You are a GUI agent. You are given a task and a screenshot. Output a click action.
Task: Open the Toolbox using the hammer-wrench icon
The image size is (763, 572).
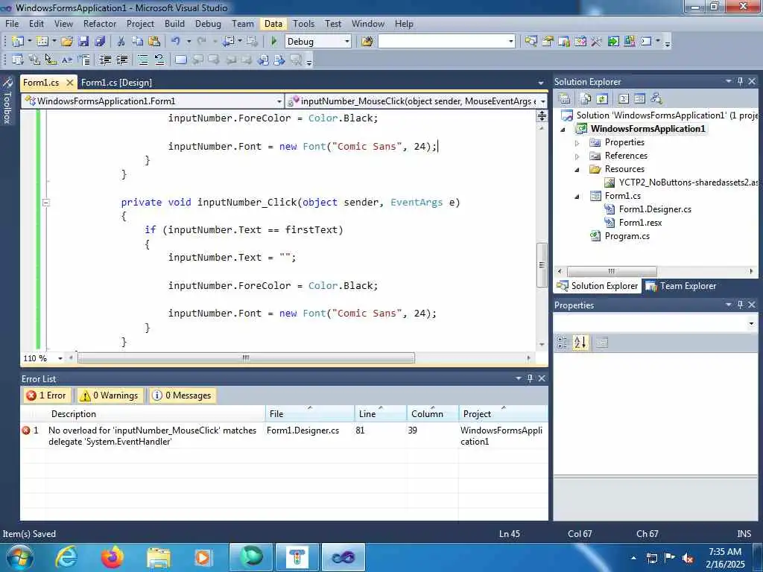tap(597, 42)
